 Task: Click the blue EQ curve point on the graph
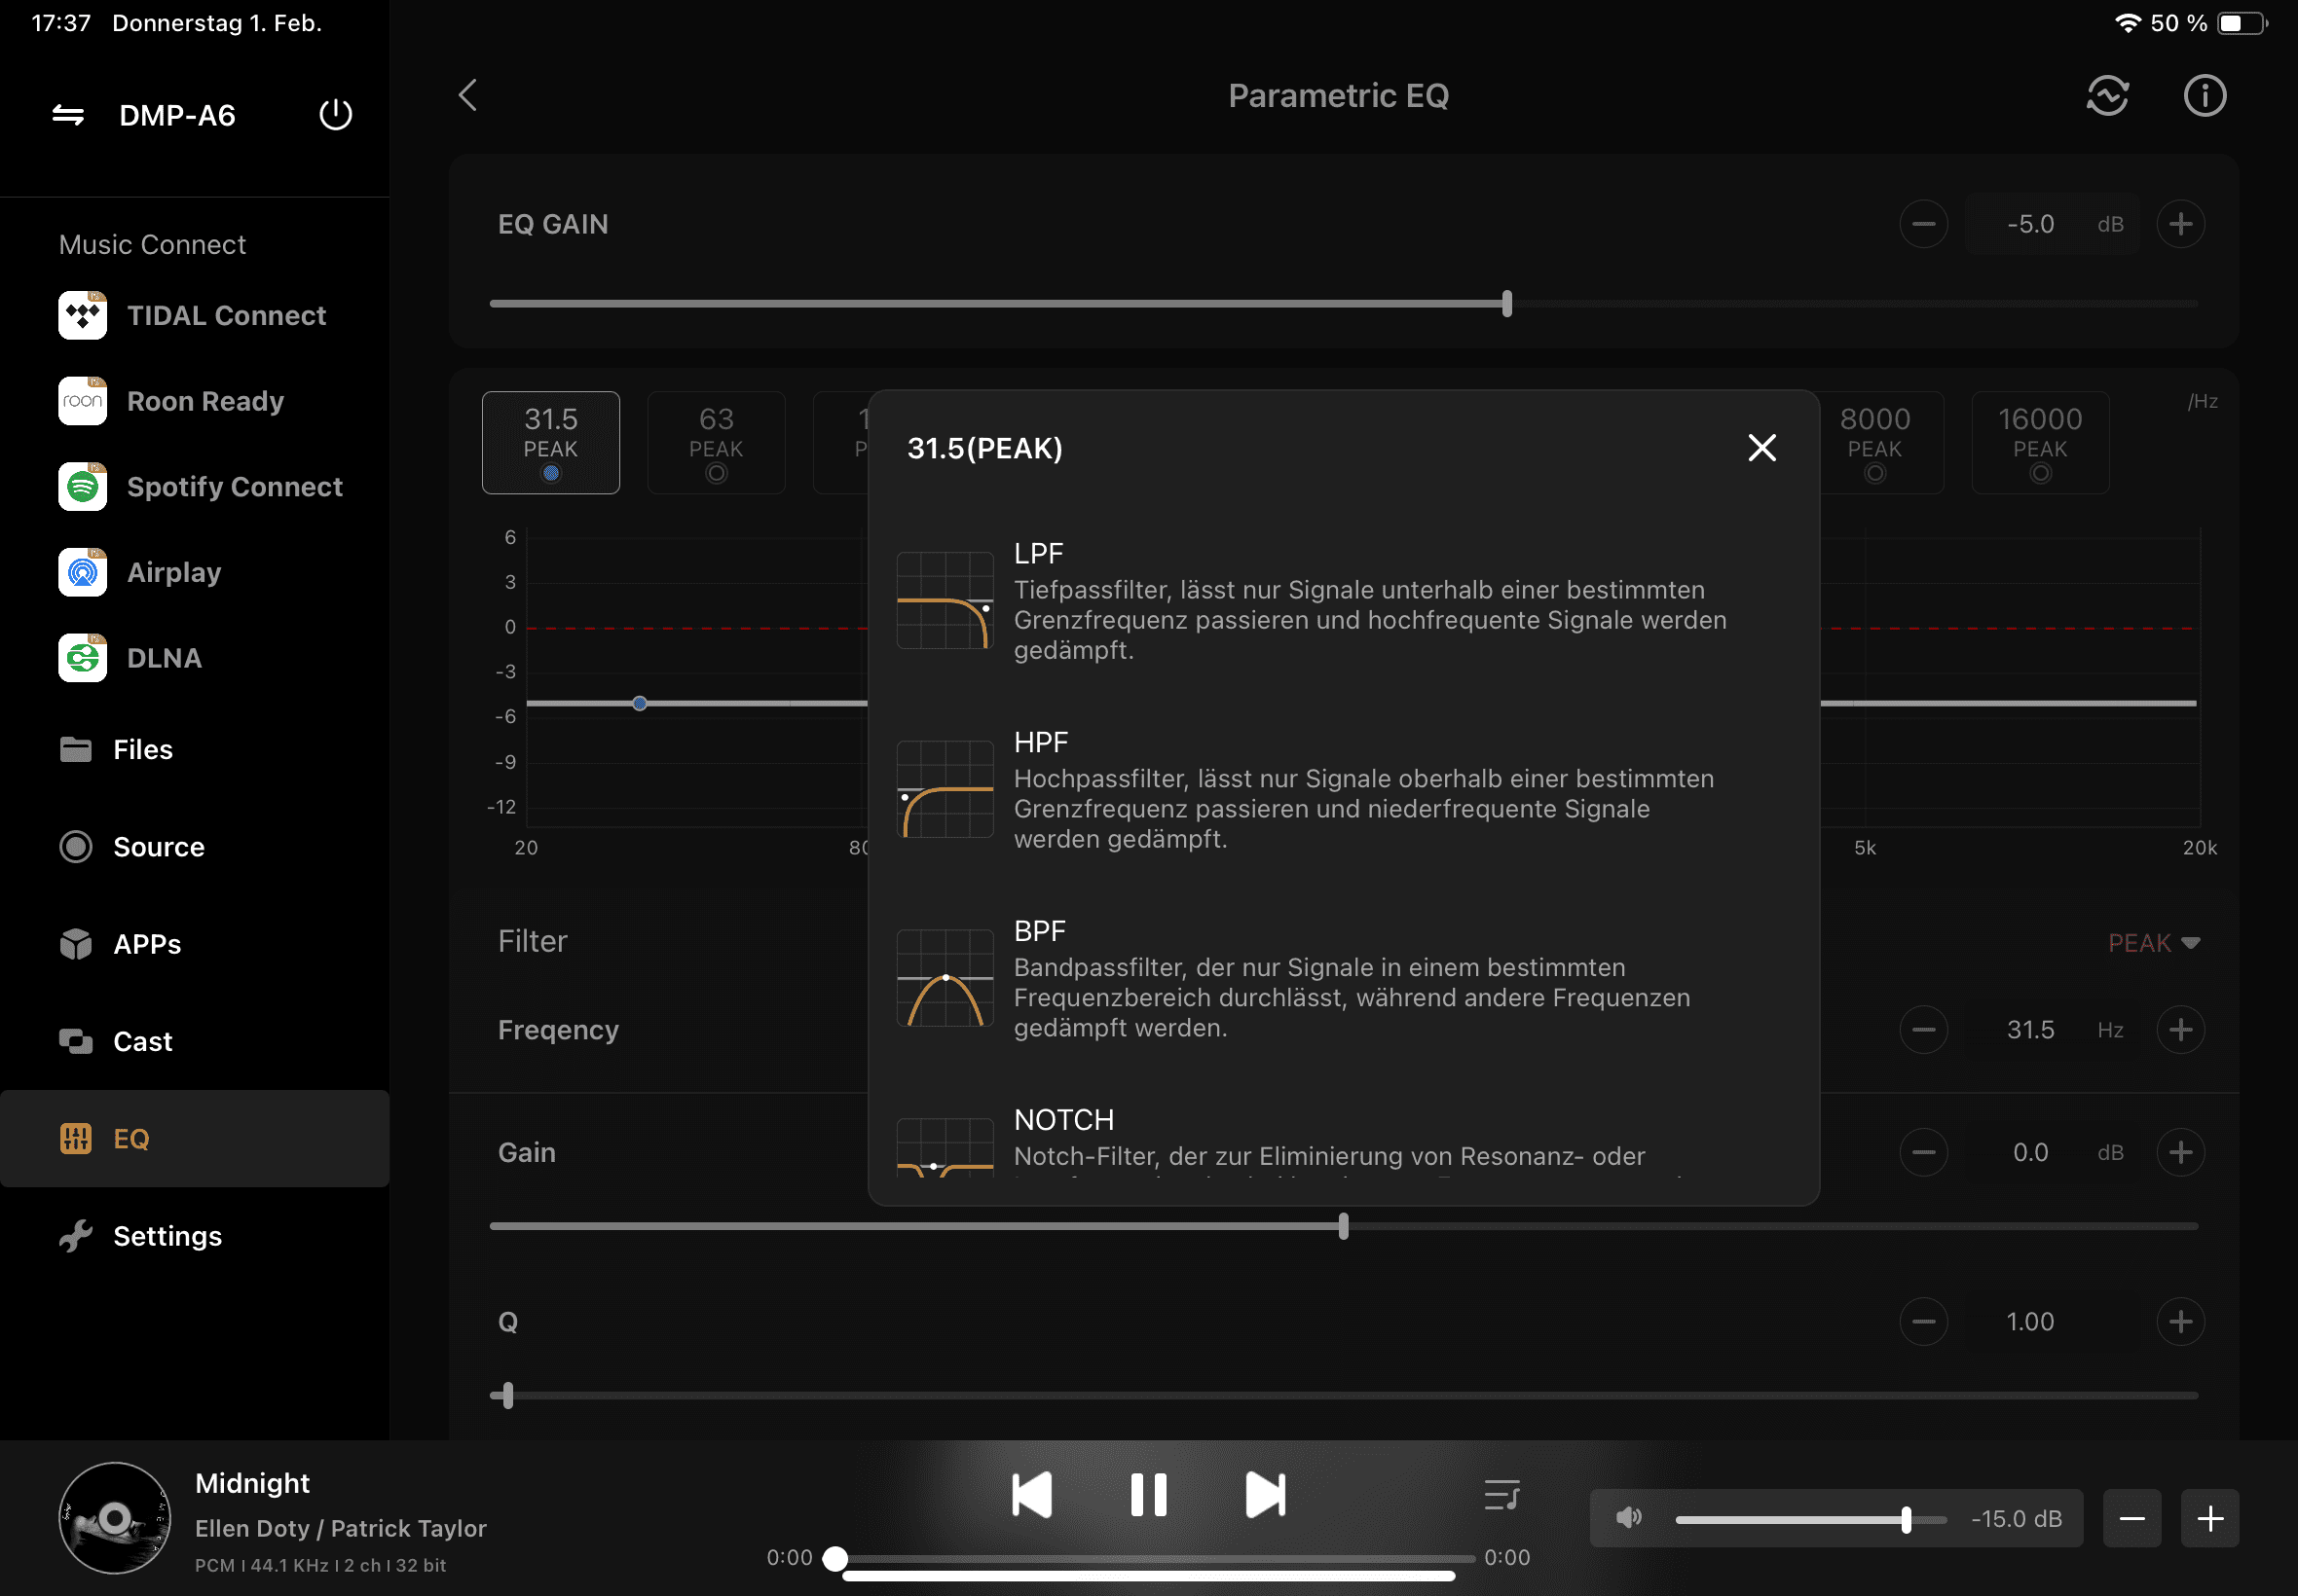(x=640, y=703)
